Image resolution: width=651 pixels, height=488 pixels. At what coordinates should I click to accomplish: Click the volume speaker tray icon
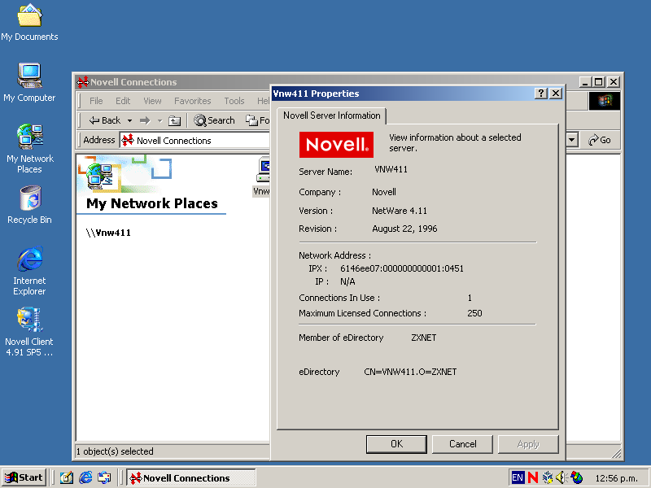(x=561, y=477)
